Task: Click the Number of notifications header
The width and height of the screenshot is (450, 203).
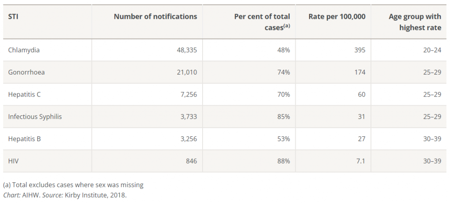Action: [155, 17]
